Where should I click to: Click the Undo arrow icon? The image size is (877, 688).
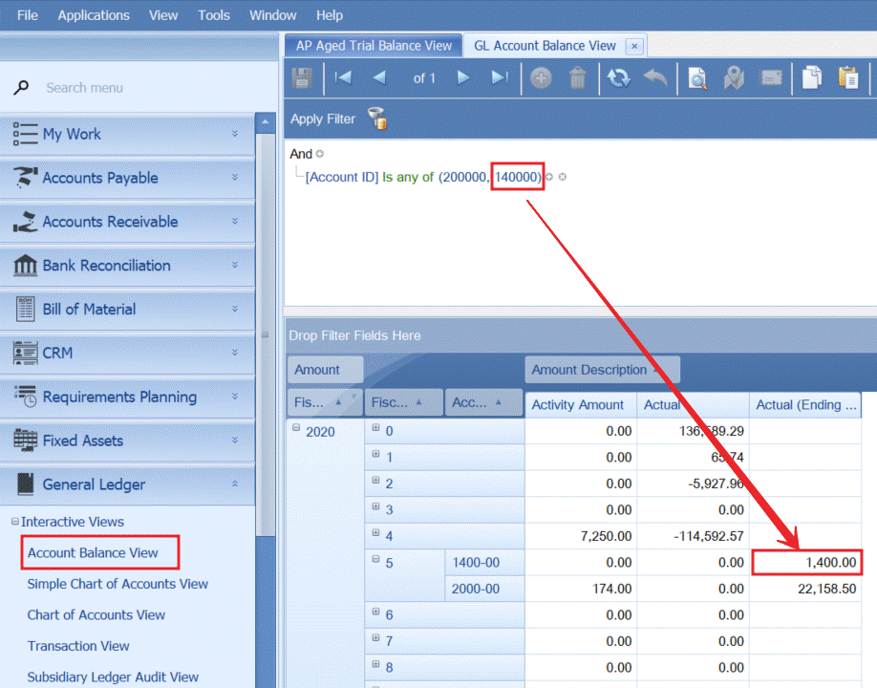click(655, 78)
